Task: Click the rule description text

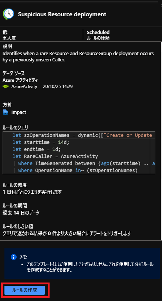Action: click(78, 57)
